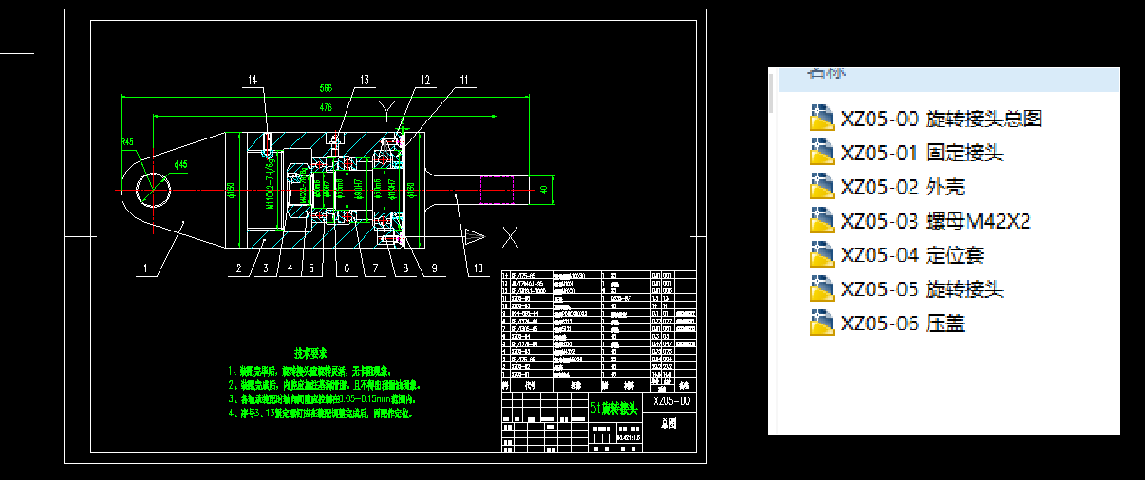Click the φ45 hole dimension label

[180, 164]
